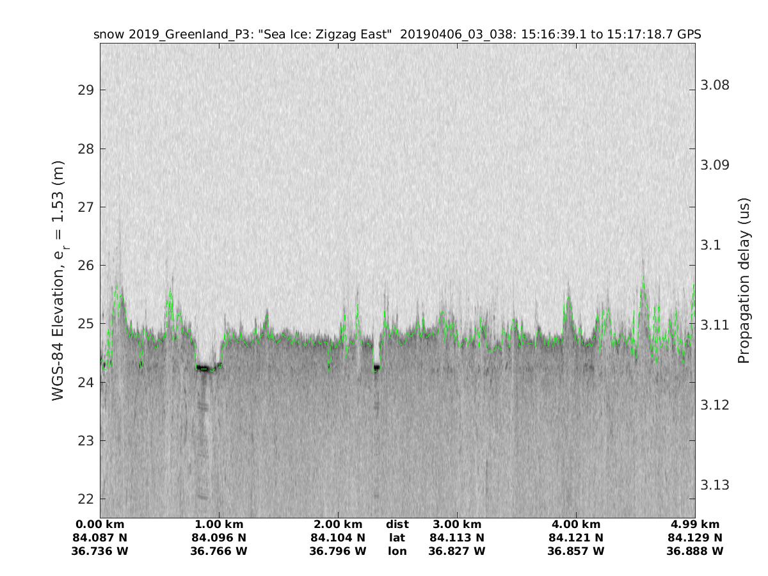This screenshot has height=576, width=768.
Task: Click the plot title text at top
Action: (397, 35)
